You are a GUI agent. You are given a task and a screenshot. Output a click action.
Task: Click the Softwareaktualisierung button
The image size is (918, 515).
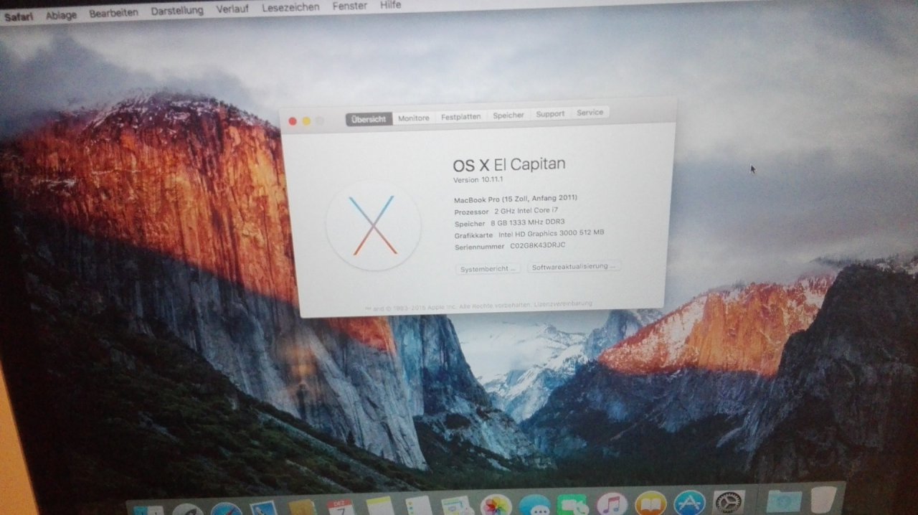[x=574, y=266]
